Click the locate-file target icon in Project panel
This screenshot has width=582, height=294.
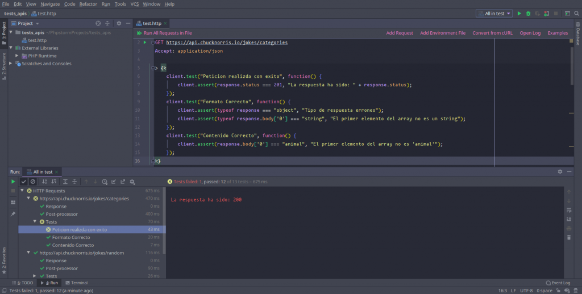point(98,23)
